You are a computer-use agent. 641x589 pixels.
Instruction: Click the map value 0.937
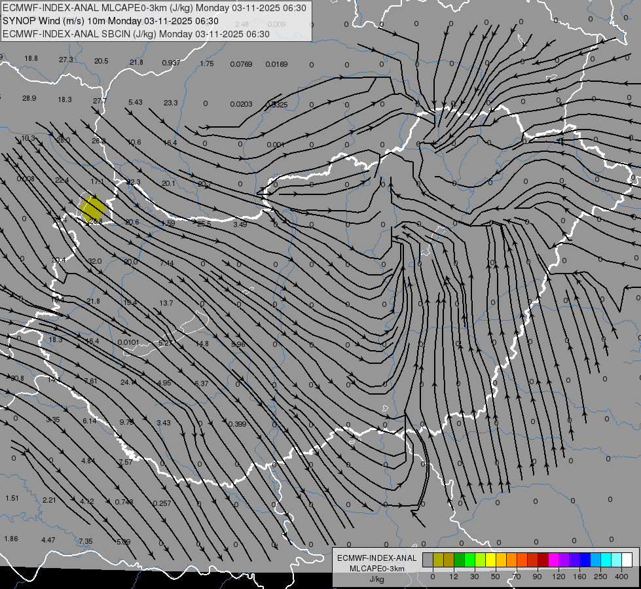click(x=171, y=63)
